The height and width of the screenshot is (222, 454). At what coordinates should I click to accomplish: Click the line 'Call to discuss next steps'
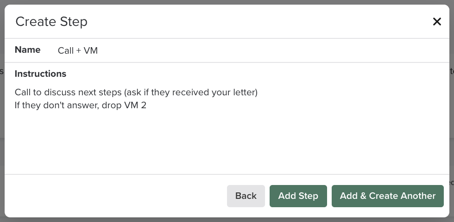69,92
